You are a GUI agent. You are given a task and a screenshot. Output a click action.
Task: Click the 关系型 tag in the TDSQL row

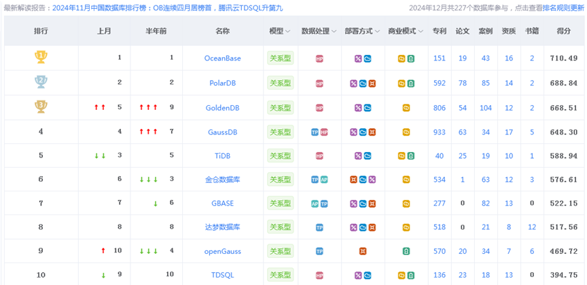click(x=281, y=275)
